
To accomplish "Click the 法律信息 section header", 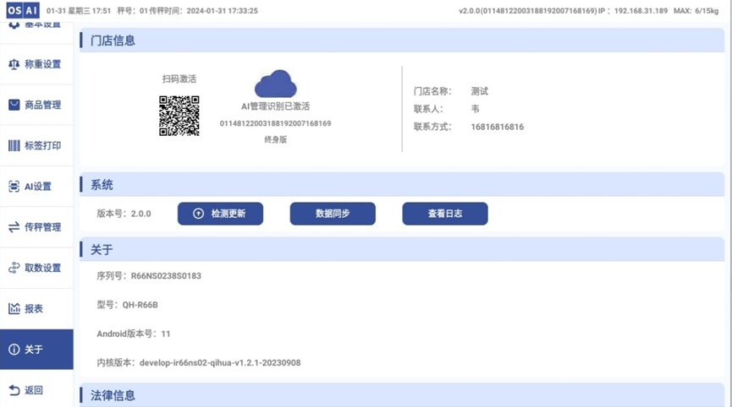I will 113,395.
